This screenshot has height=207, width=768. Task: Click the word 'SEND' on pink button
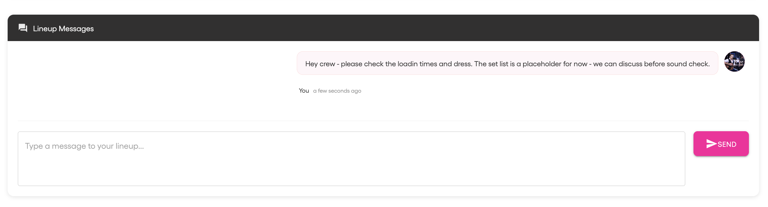[727, 144]
